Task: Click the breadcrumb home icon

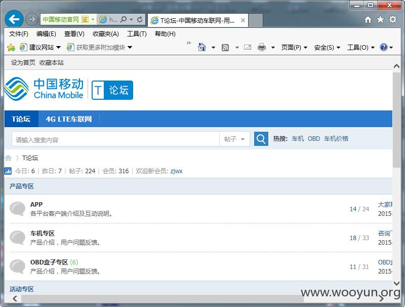Action: pyautogui.click(x=8, y=158)
